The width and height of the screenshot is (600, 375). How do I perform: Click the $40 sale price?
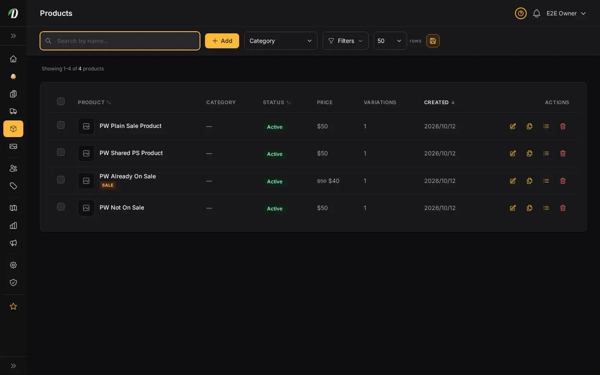point(334,181)
